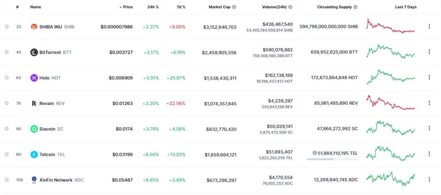The image size is (441, 195).
Task: Open Revain's red 7-day sparkline
Action: (390, 102)
